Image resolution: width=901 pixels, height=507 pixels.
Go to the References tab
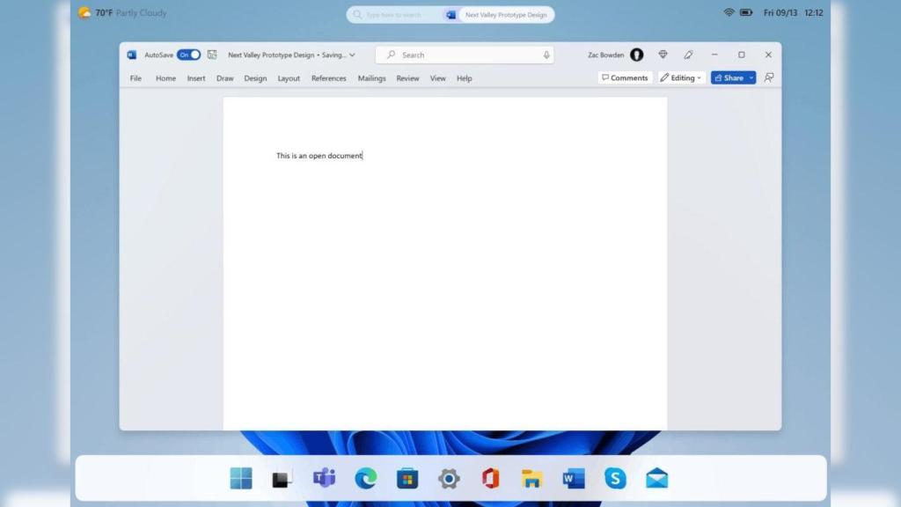tap(329, 78)
